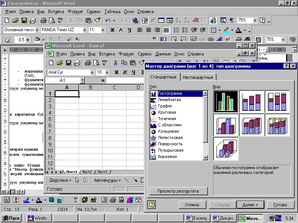Click the Word New document icon

[7, 20]
